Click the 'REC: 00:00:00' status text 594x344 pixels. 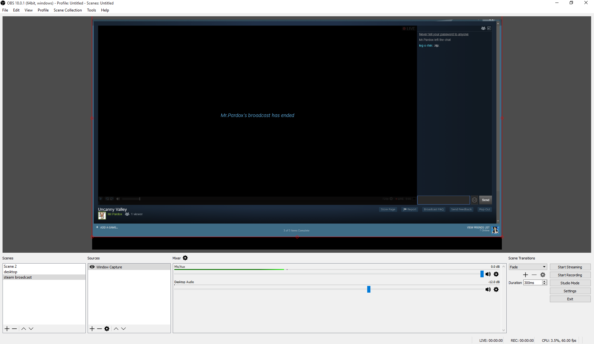[x=522, y=340]
